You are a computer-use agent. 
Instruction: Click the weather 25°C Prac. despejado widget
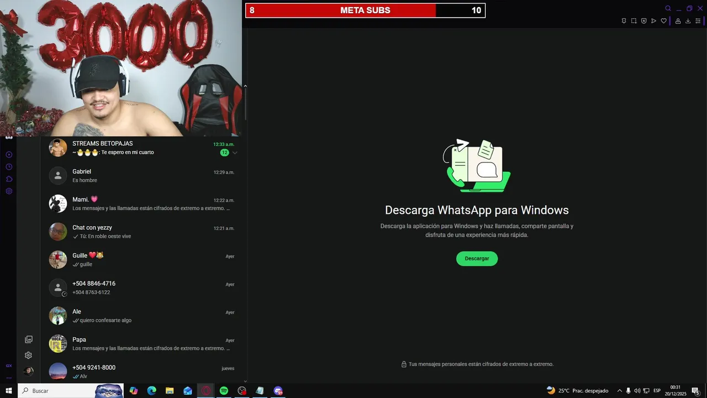577,391
